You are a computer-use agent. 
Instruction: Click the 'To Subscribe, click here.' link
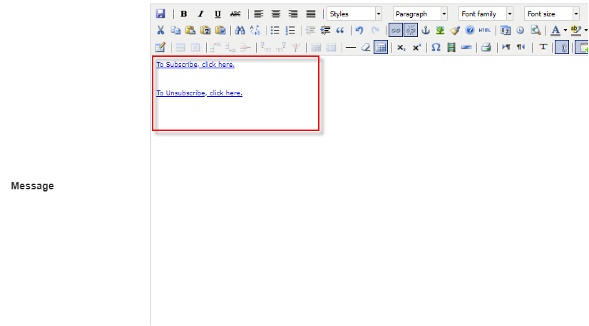[195, 65]
